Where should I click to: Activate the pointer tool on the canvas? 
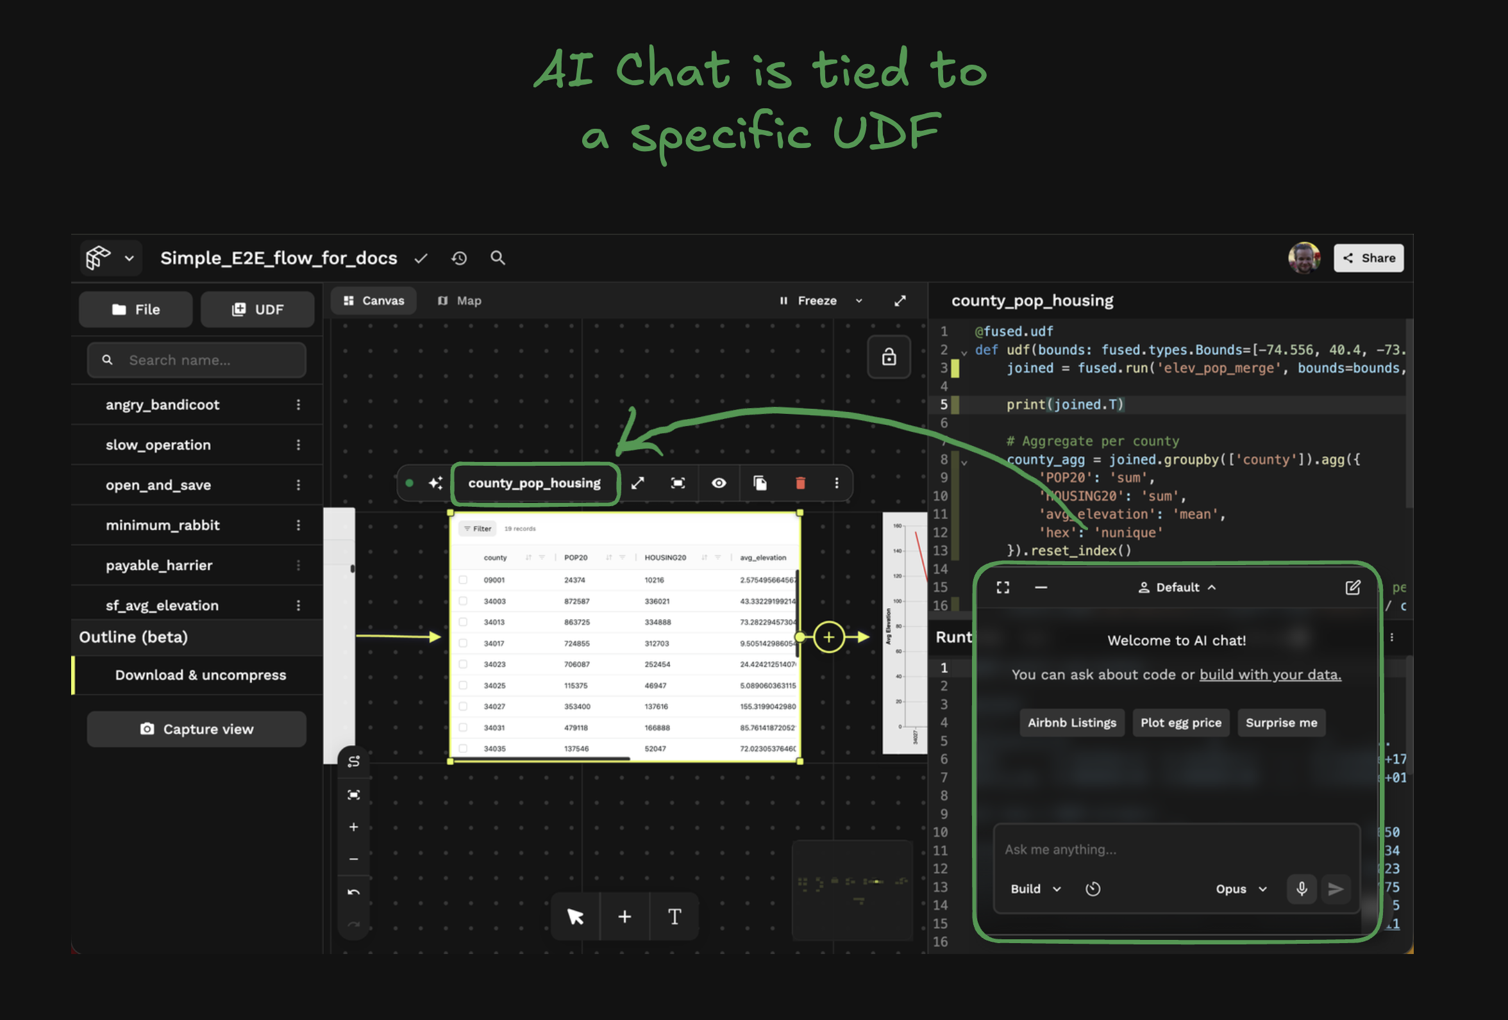click(575, 916)
